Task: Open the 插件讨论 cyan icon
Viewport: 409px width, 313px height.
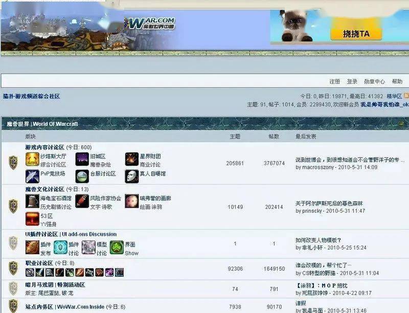Action: (60, 247)
